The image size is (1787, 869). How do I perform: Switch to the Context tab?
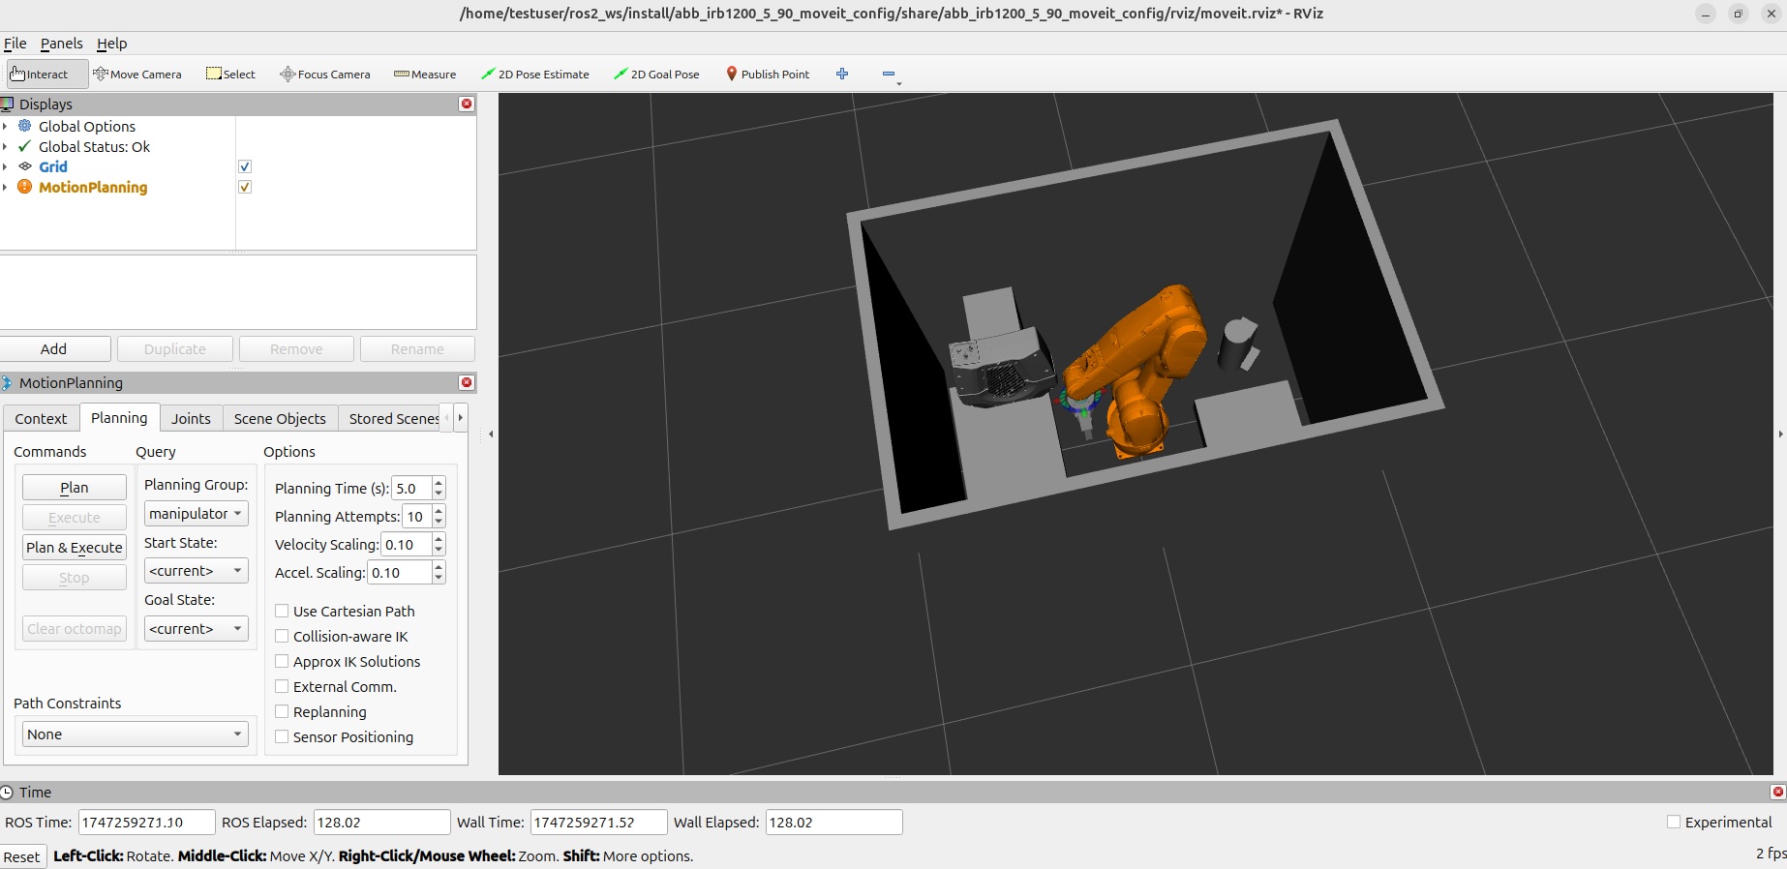pos(41,418)
